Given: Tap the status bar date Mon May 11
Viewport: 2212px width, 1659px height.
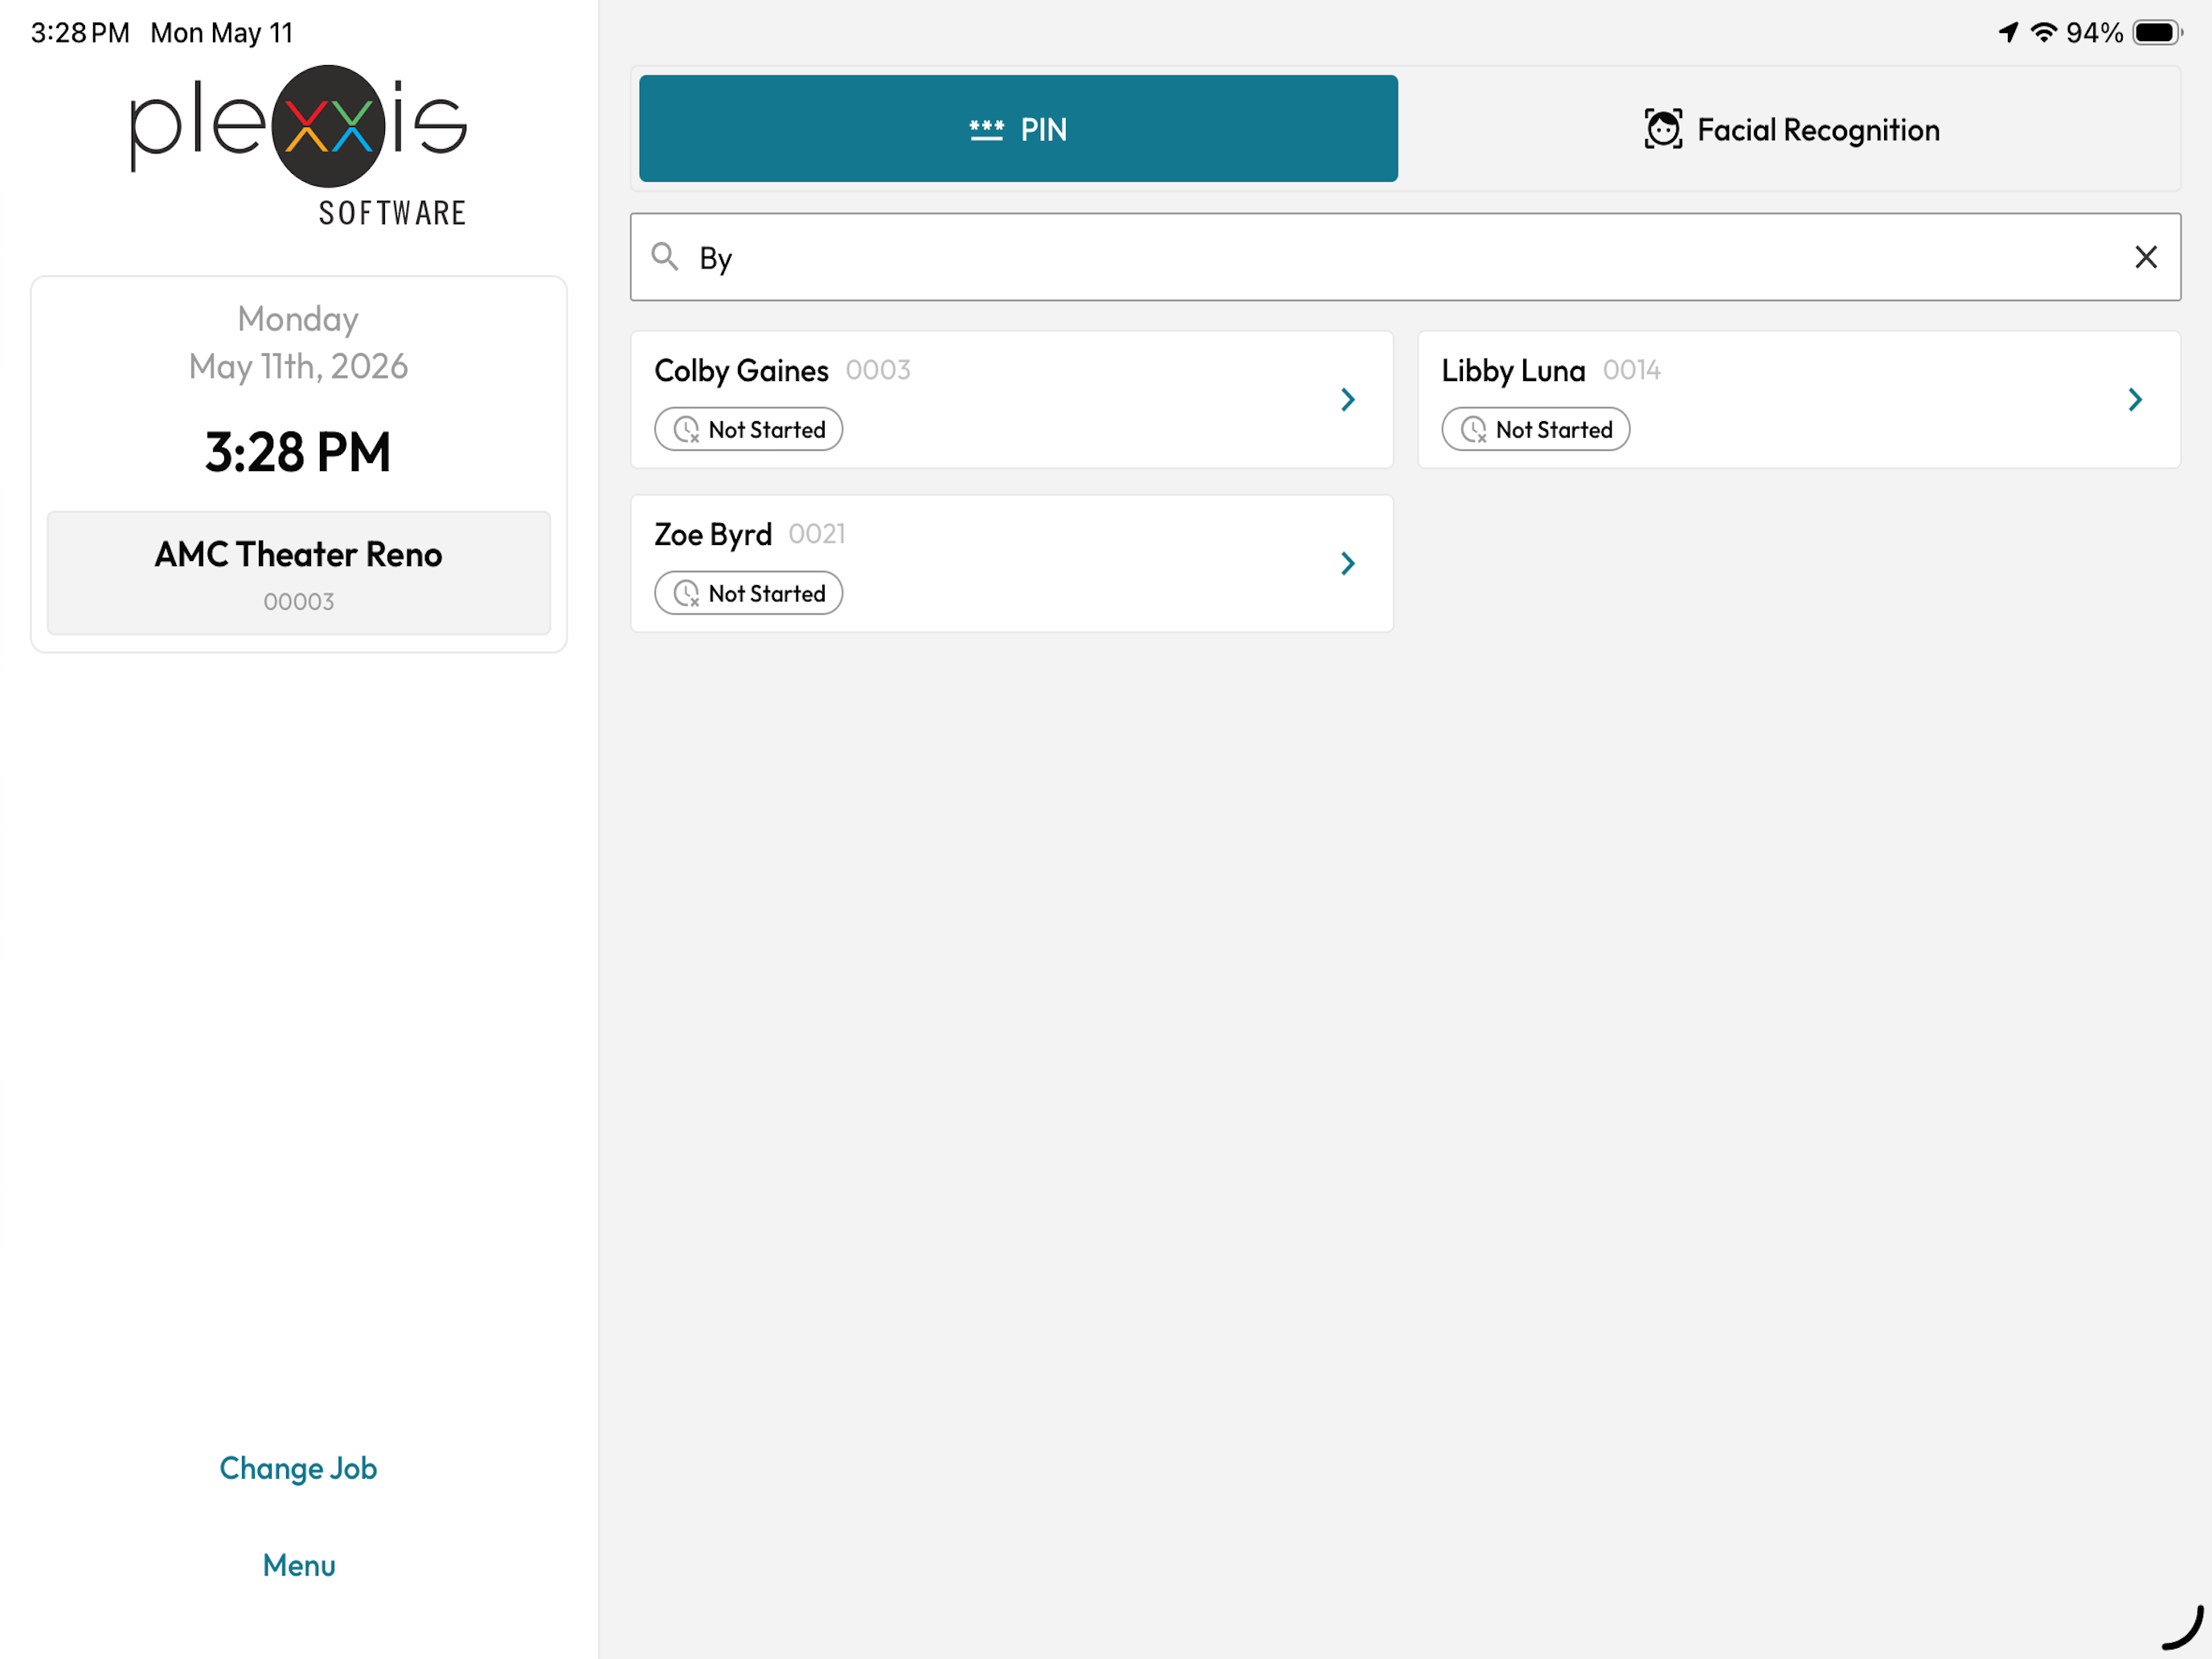Looking at the screenshot, I should coord(222,33).
